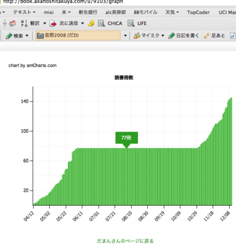Click the 検索 pencil search icon
The image size is (236, 245).
(x=9, y=36)
